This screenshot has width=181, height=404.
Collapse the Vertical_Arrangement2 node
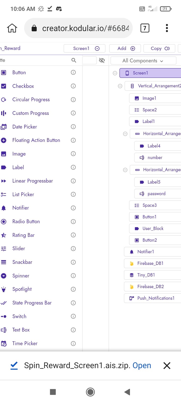[x=120, y=86]
